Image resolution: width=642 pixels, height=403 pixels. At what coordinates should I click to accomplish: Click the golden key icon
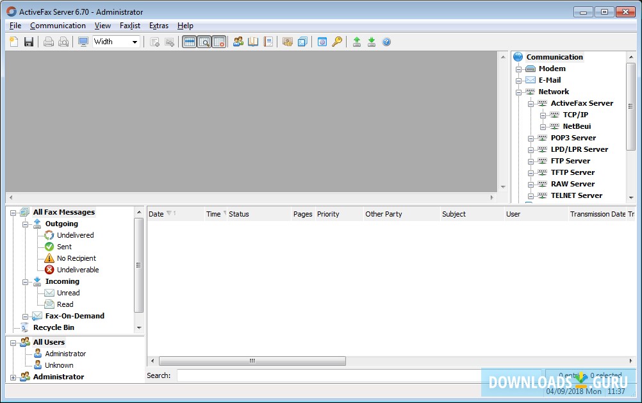tap(337, 42)
